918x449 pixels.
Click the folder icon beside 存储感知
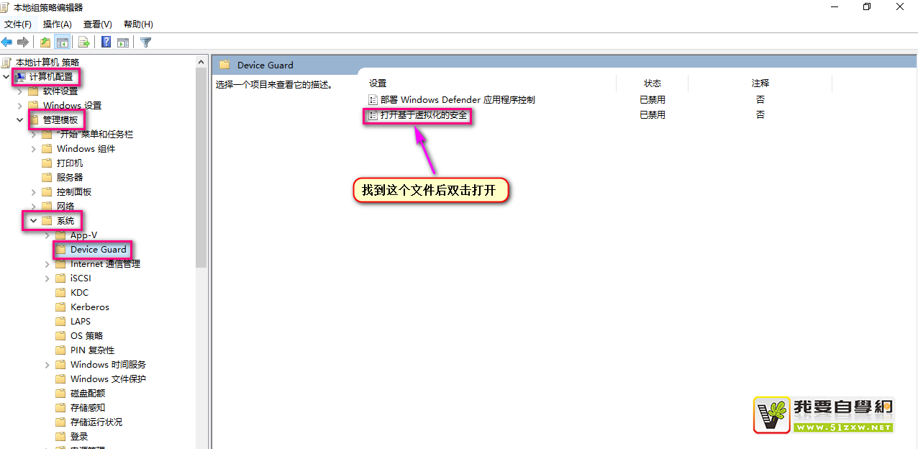[x=61, y=408]
